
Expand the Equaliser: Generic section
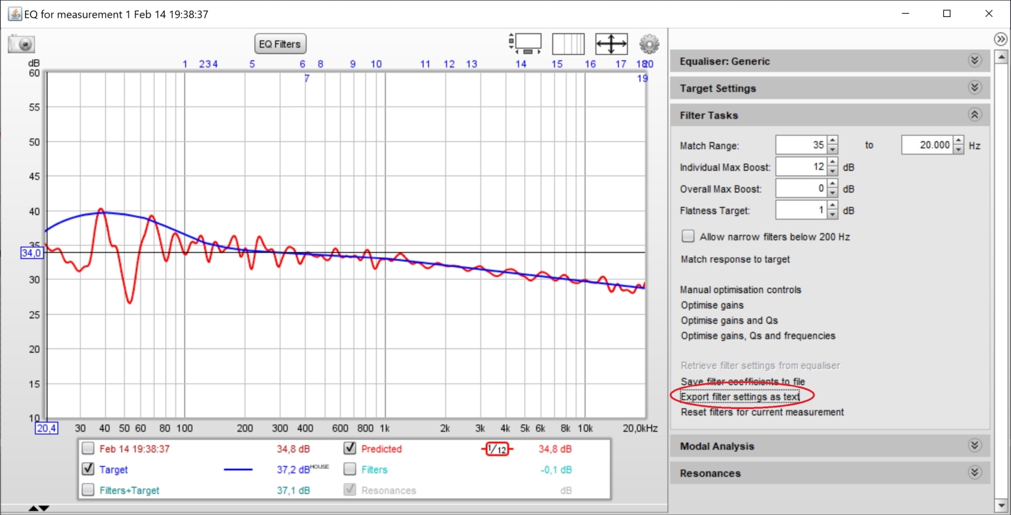click(974, 61)
